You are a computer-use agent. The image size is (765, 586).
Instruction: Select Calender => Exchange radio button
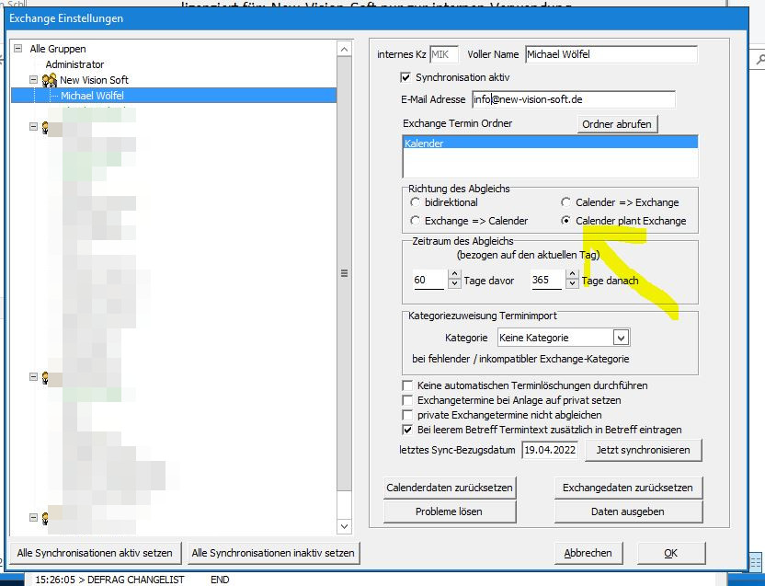tap(566, 202)
